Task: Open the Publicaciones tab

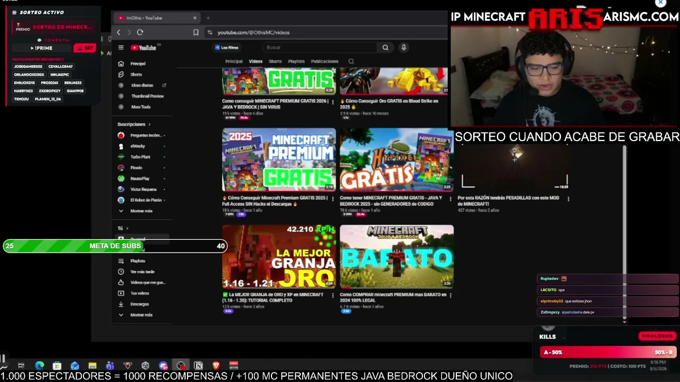Action: point(325,62)
